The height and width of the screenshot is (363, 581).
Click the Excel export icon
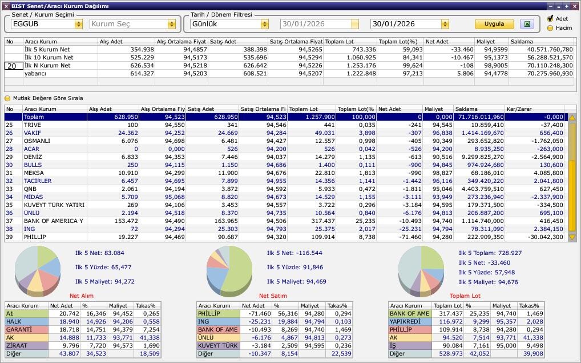click(x=527, y=24)
